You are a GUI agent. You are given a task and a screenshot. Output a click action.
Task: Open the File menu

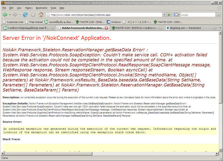point(4,8)
